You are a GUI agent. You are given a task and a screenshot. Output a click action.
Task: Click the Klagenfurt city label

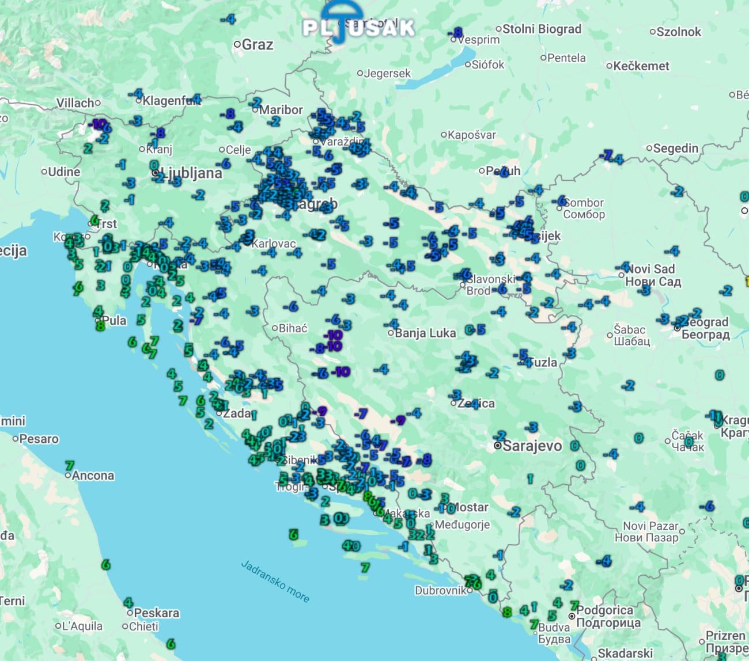[x=168, y=101]
